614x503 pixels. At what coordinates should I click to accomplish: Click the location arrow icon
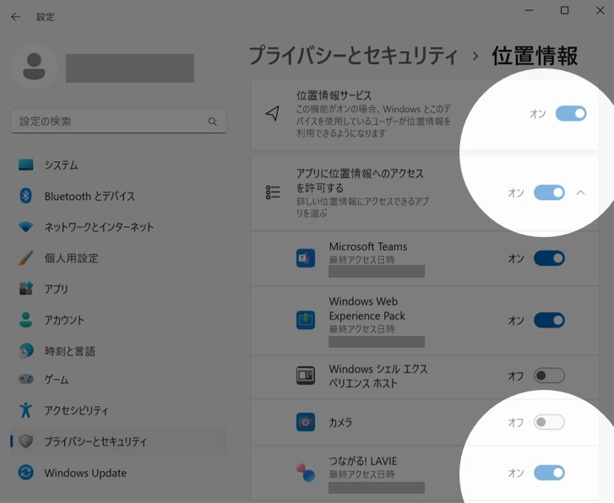273,114
